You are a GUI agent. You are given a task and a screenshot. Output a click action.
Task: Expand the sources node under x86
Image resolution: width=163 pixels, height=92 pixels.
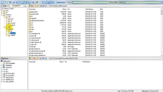7,33
